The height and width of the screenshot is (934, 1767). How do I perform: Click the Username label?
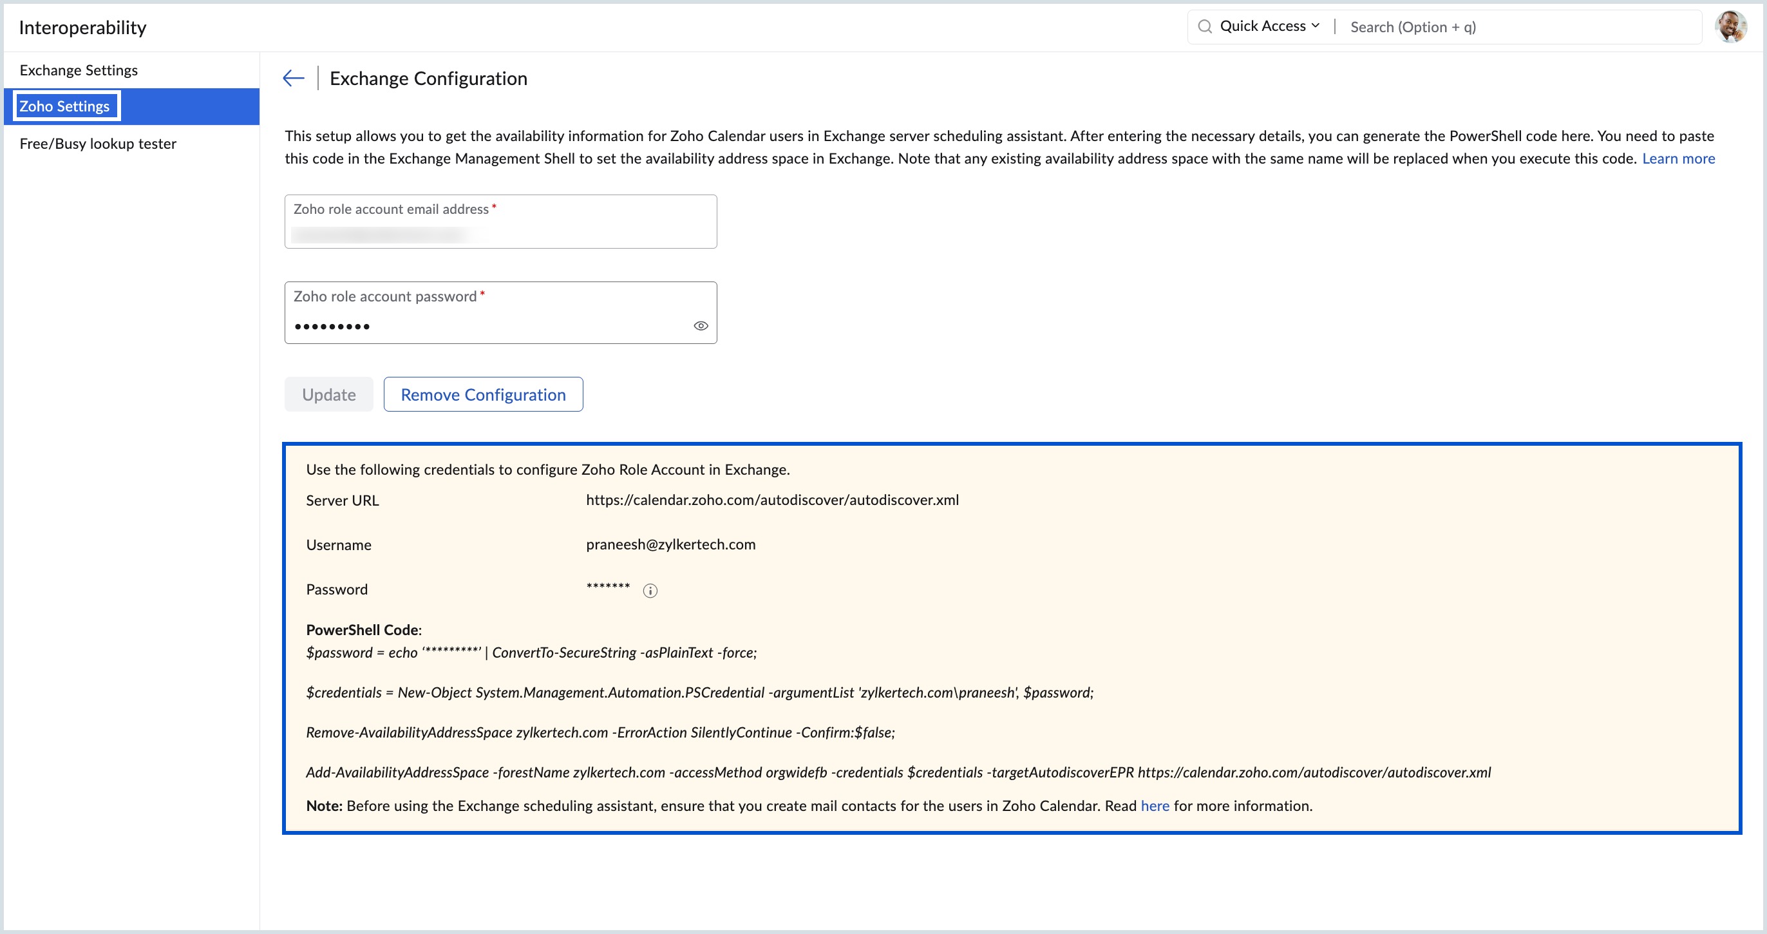338,545
